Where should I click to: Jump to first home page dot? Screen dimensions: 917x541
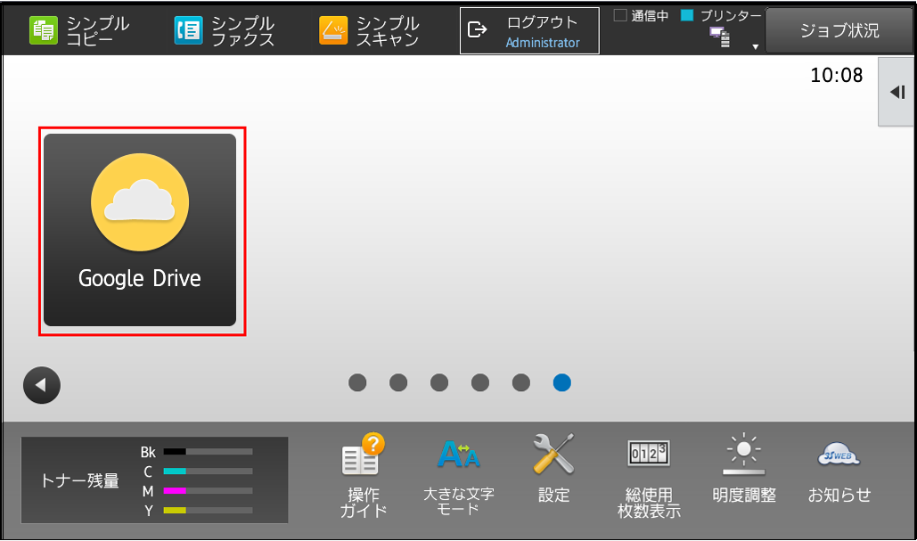coord(357,382)
